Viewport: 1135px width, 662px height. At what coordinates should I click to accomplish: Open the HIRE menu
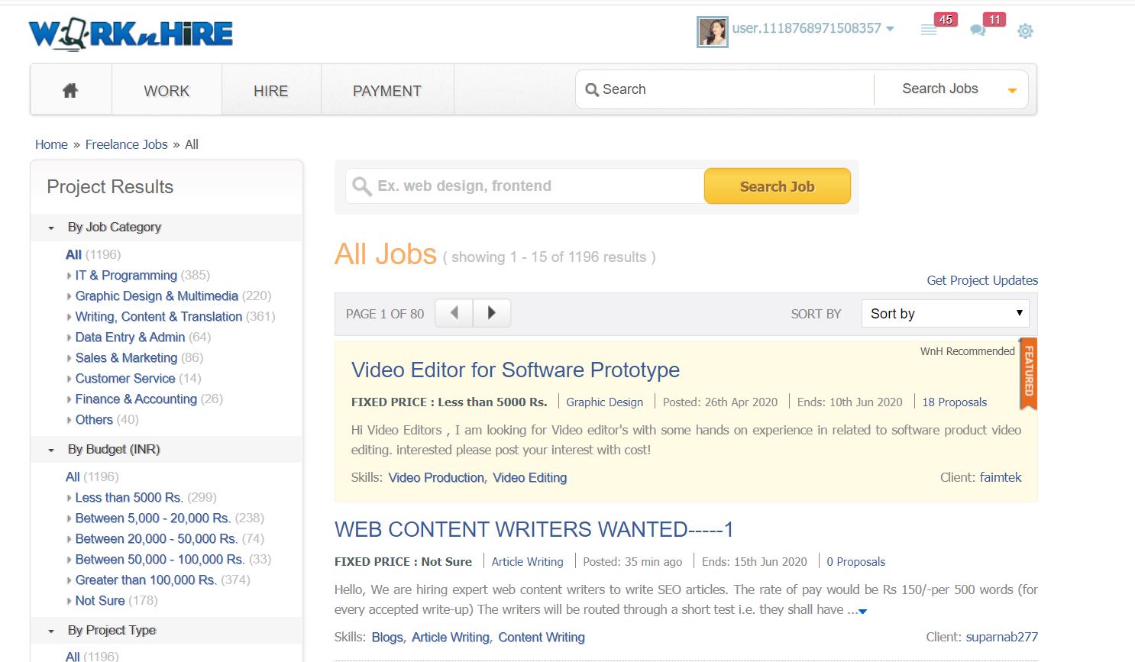click(x=271, y=90)
